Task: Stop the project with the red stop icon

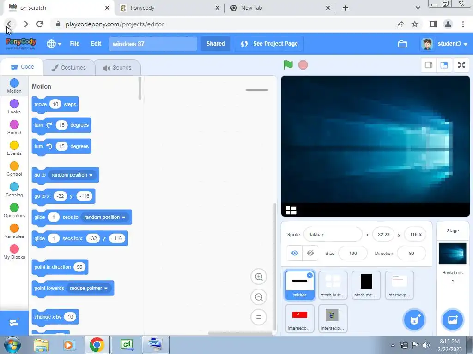Action: pos(303,65)
